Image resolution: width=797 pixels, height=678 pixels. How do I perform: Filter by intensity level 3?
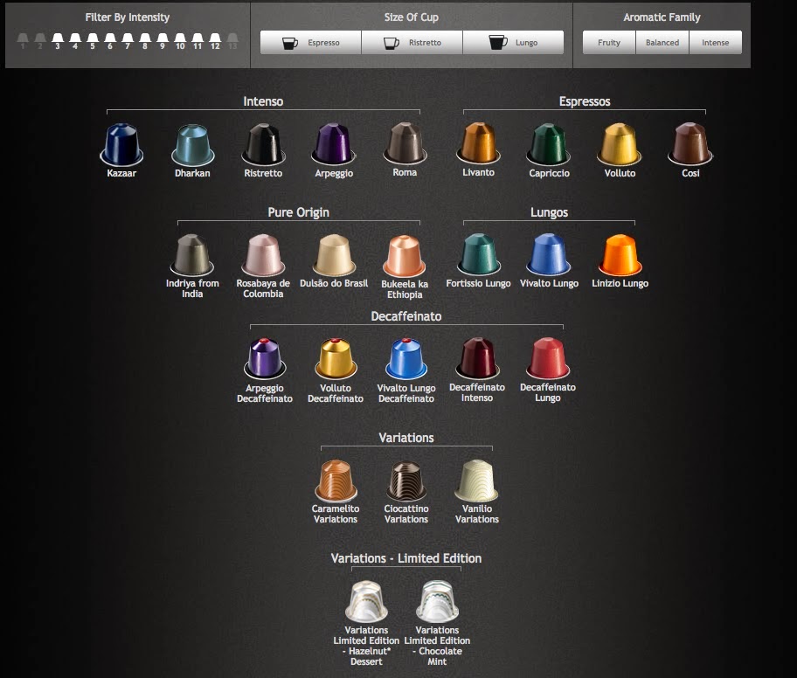(x=58, y=41)
